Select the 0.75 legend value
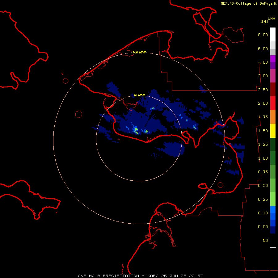This screenshot has width=278, height=278. pyautogui.click(x=263, y=172)
